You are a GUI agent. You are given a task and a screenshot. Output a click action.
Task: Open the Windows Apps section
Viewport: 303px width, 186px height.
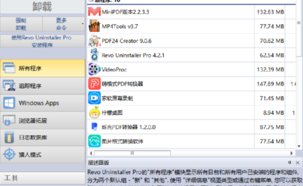pos(42,103)
